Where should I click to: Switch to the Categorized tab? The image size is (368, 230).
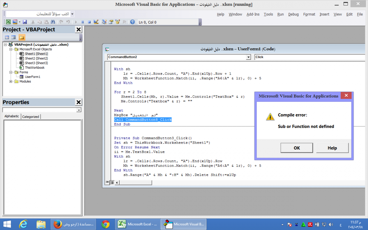point(31,117)
